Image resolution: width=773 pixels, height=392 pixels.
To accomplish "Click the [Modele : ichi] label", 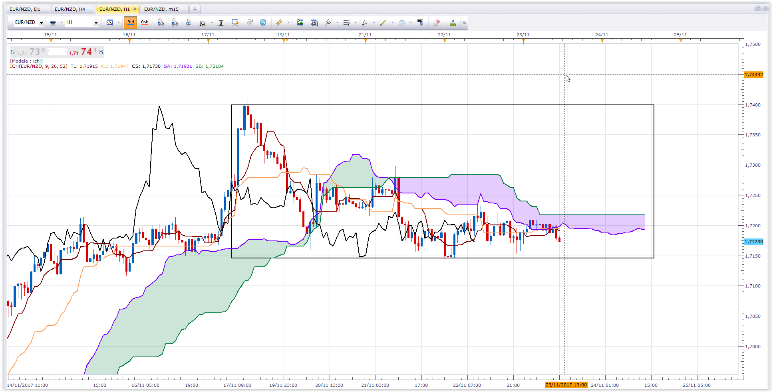I will (26, 61).
